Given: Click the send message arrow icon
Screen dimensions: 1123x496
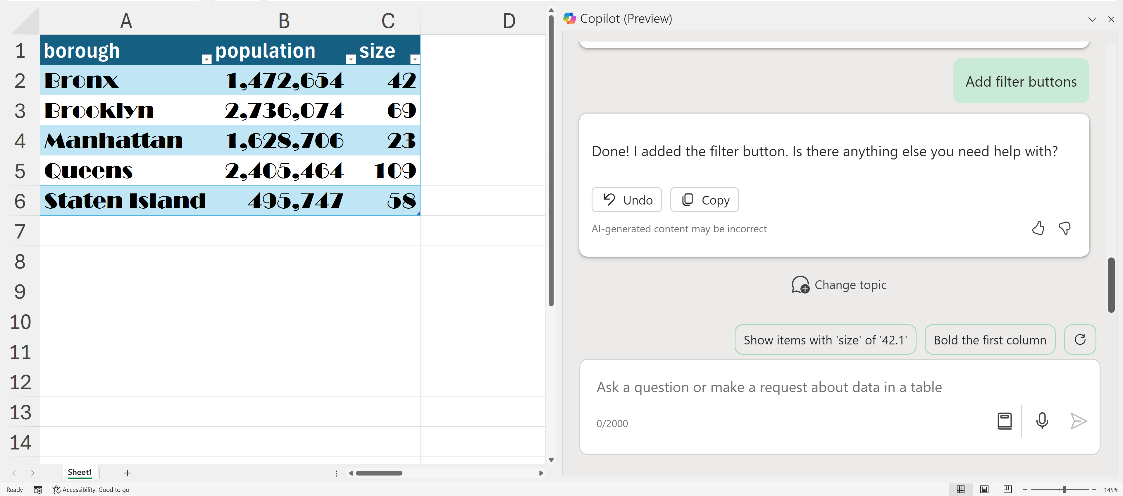Looking at the screenshot, I should point(1079,421).
